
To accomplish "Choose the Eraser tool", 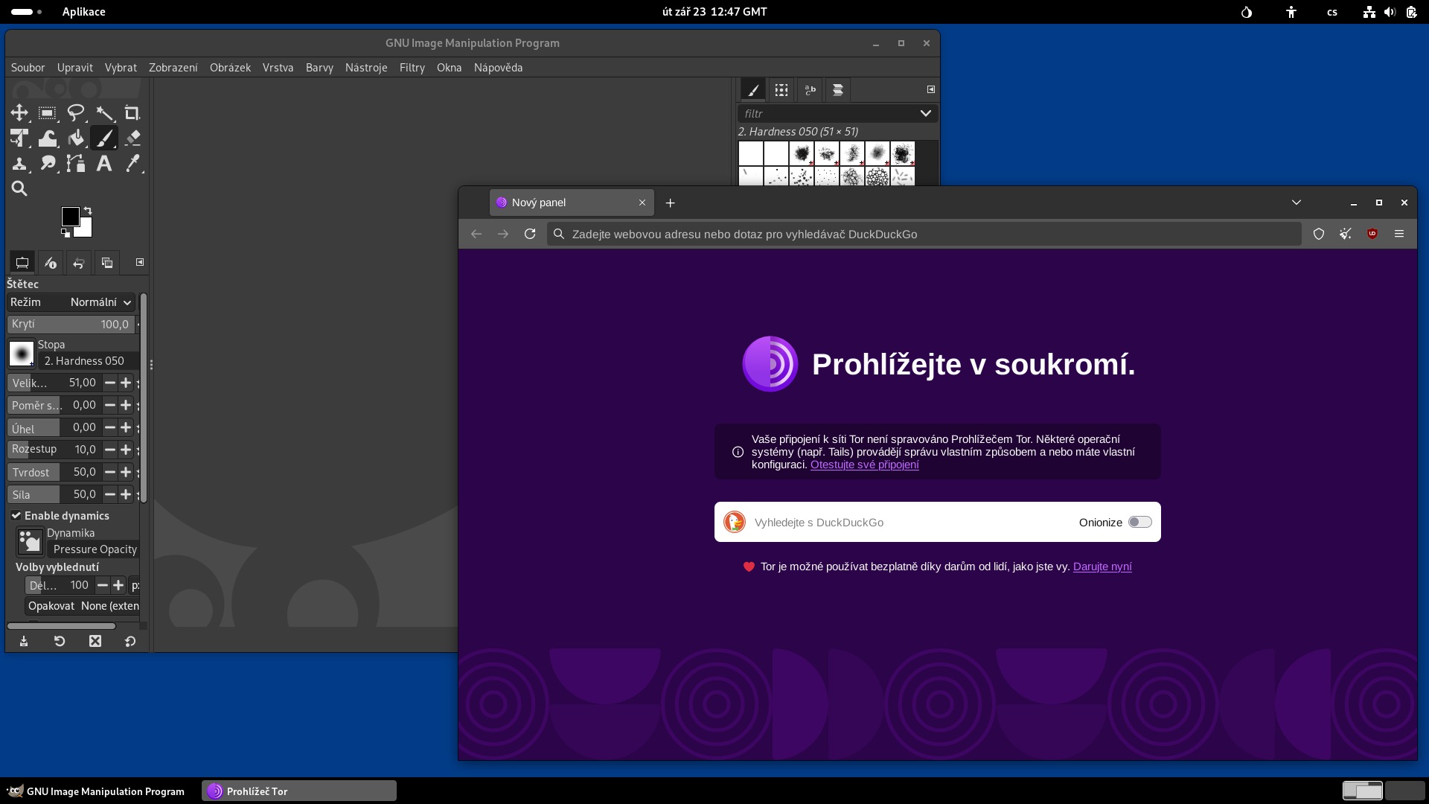I will [x=132, y=138].
